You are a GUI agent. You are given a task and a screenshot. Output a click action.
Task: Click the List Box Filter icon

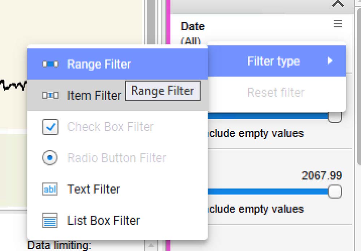tap(50, 220)
